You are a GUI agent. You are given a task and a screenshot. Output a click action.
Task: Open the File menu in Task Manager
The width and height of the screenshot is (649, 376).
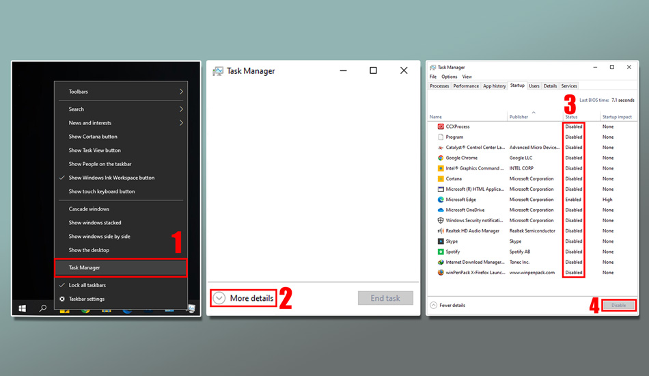pos(433,77)
